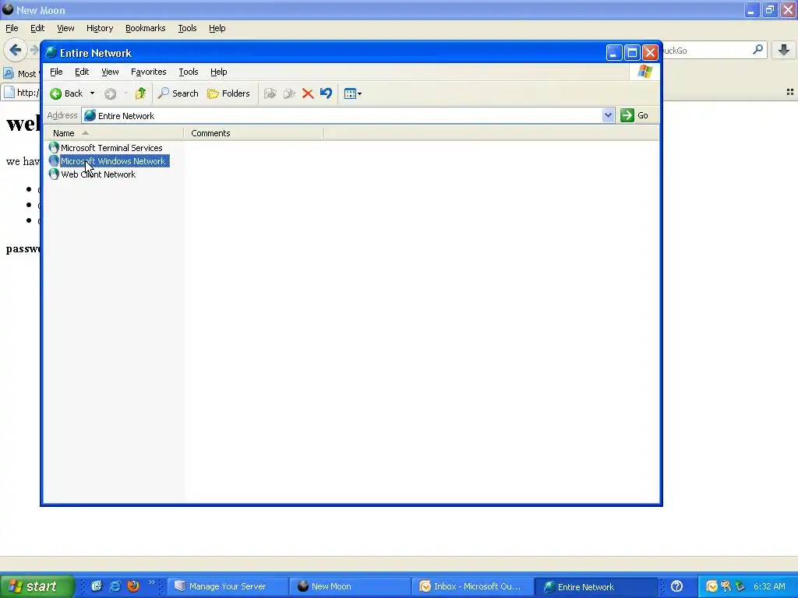Click the taskbar clock showing 6:32 AM
This screenshot has width=798, height=598.
[769, 586]
